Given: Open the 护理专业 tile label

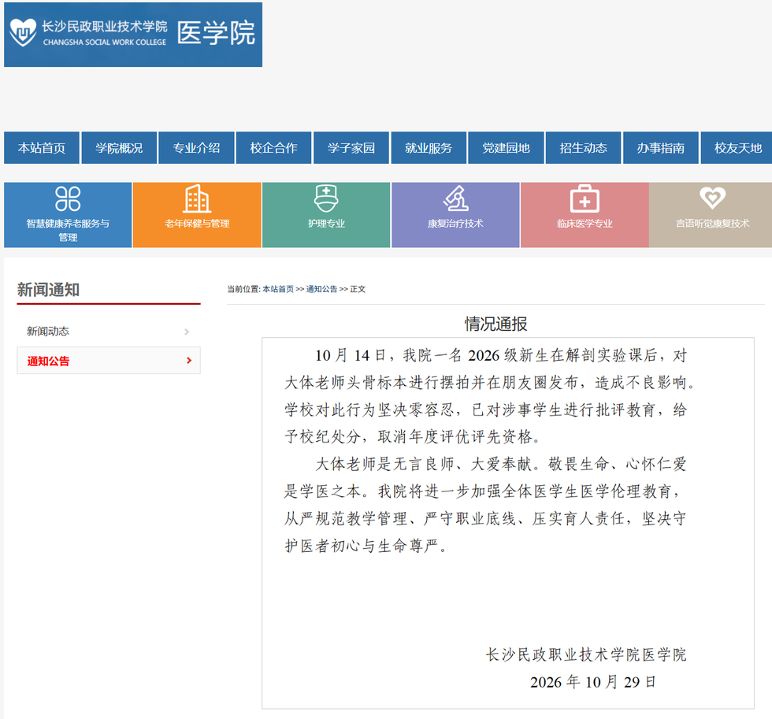Looking at the screenshot, I should (x=326, y=224).
